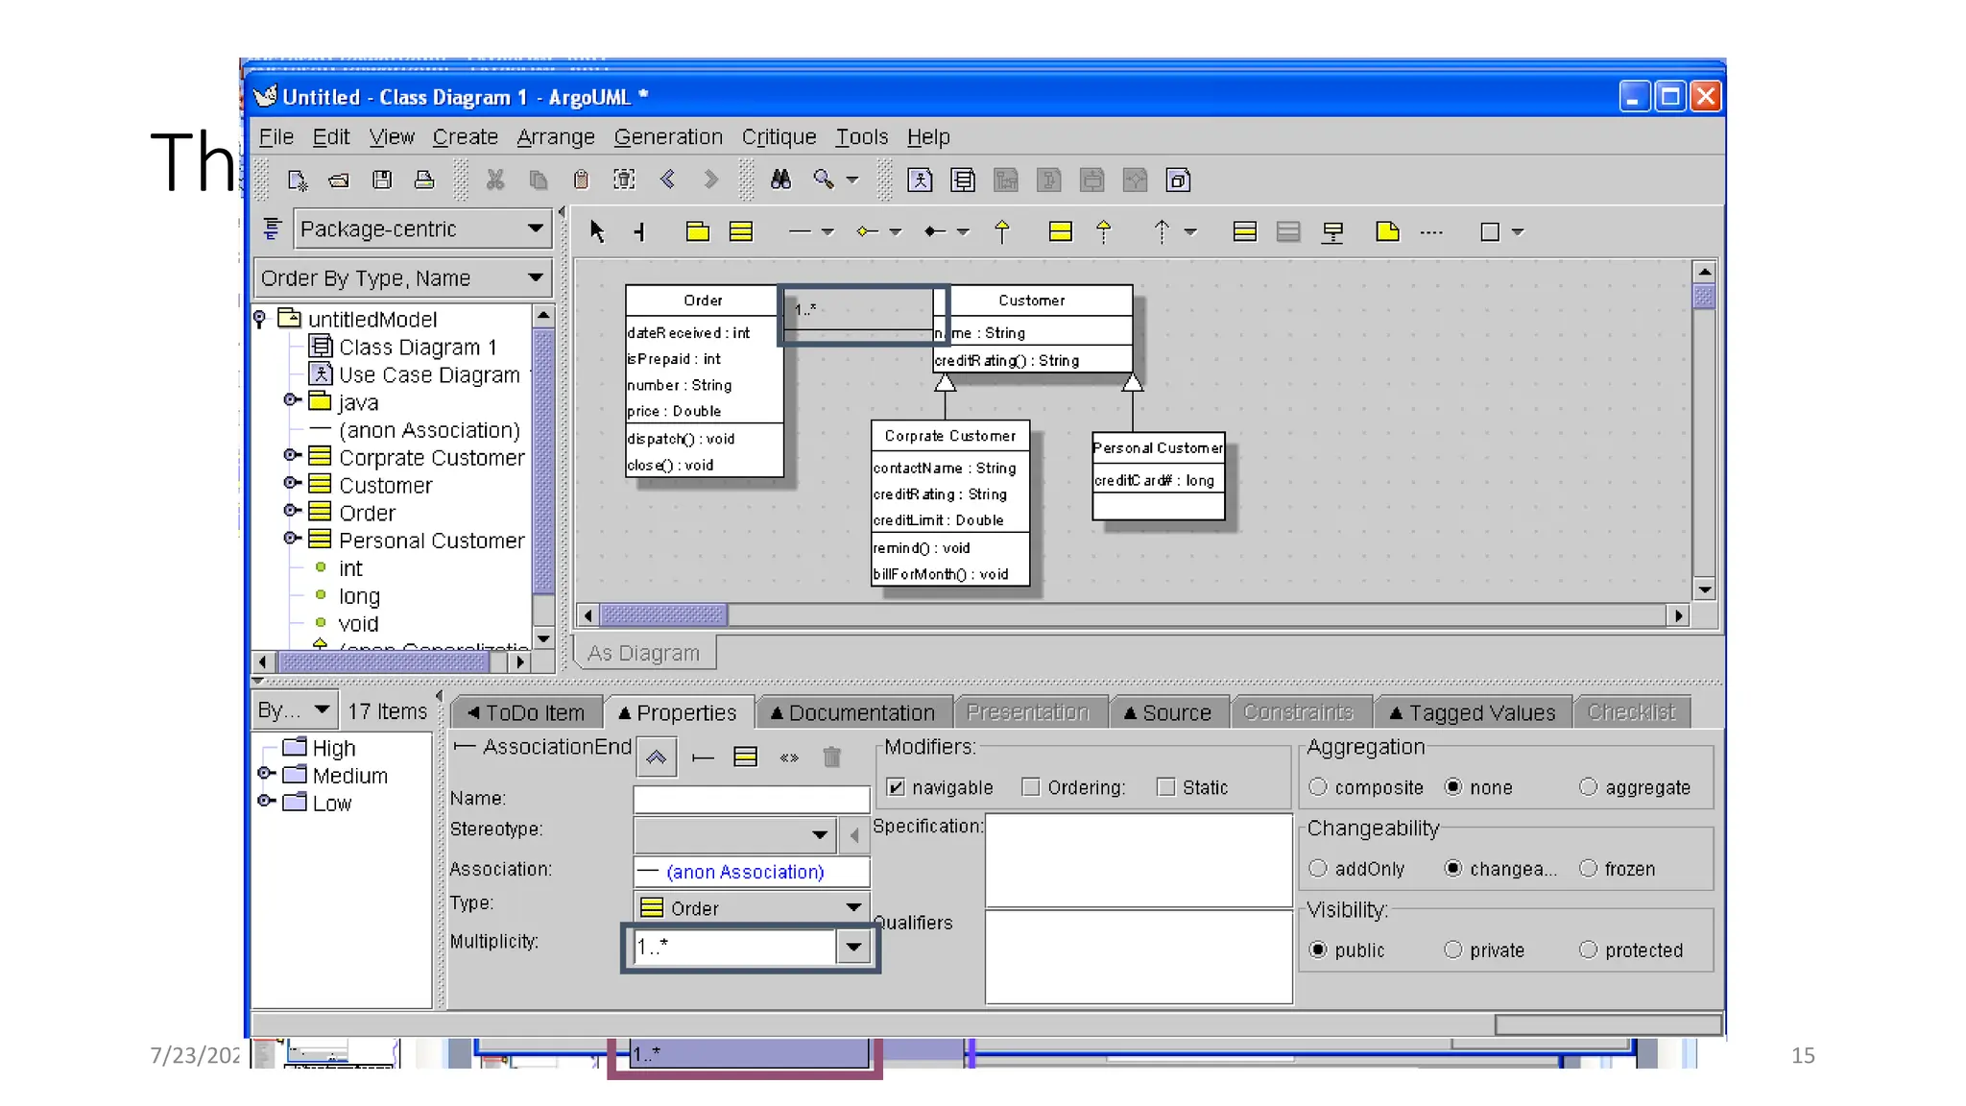This screenshot has height=1106, width=1966.
Task: Select the New Interface tool
Action: pos(1061,231)
